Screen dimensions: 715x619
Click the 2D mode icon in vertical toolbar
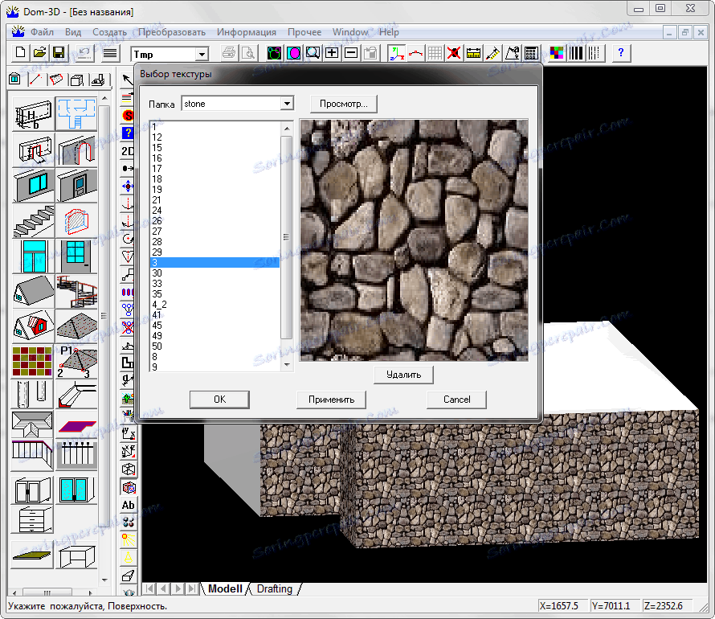[x=128, y=151]
